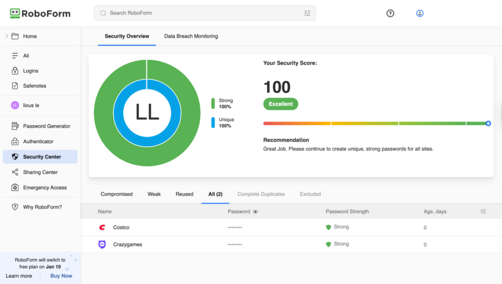Sort by the Age, days column header
The height and width of the screenshot is (284, 502).
tap(435, 211)
